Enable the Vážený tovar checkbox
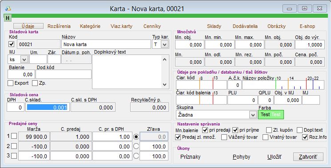Screen dimensions: 331x168 coord(224,137)
